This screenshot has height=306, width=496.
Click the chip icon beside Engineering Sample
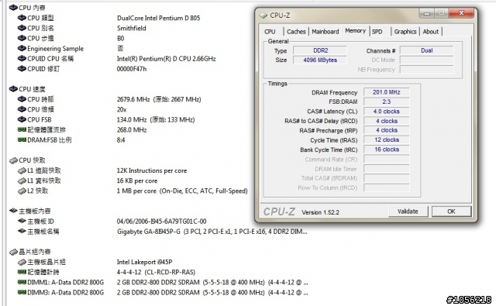[22, 48]
